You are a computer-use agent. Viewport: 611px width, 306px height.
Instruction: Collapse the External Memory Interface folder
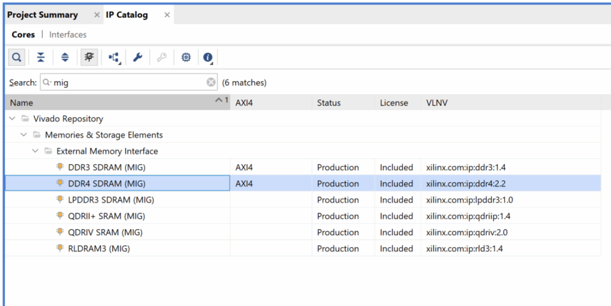coord(35,151)
